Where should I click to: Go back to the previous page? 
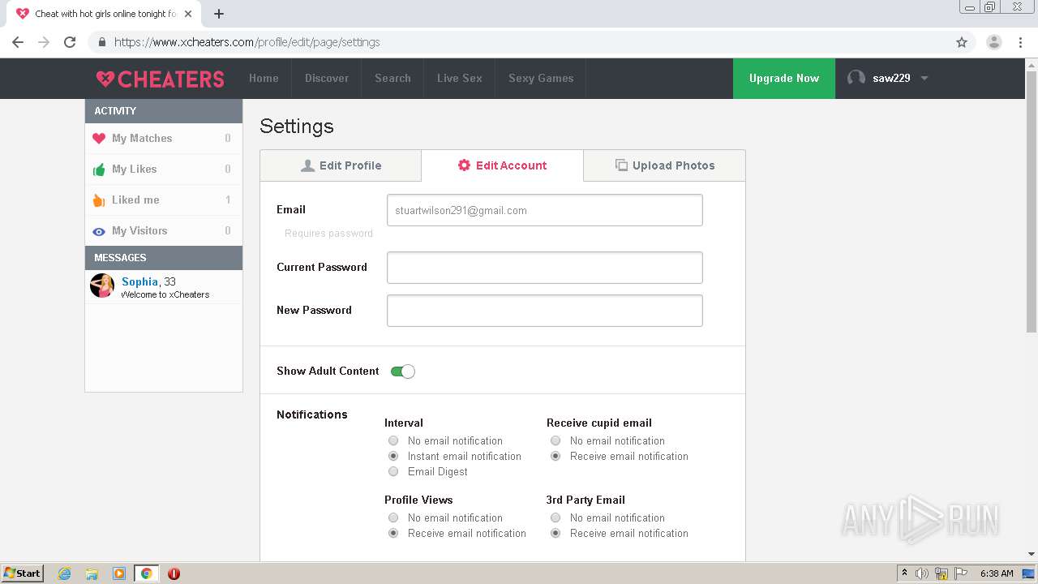pyautogui.click(x=18, y=42)
